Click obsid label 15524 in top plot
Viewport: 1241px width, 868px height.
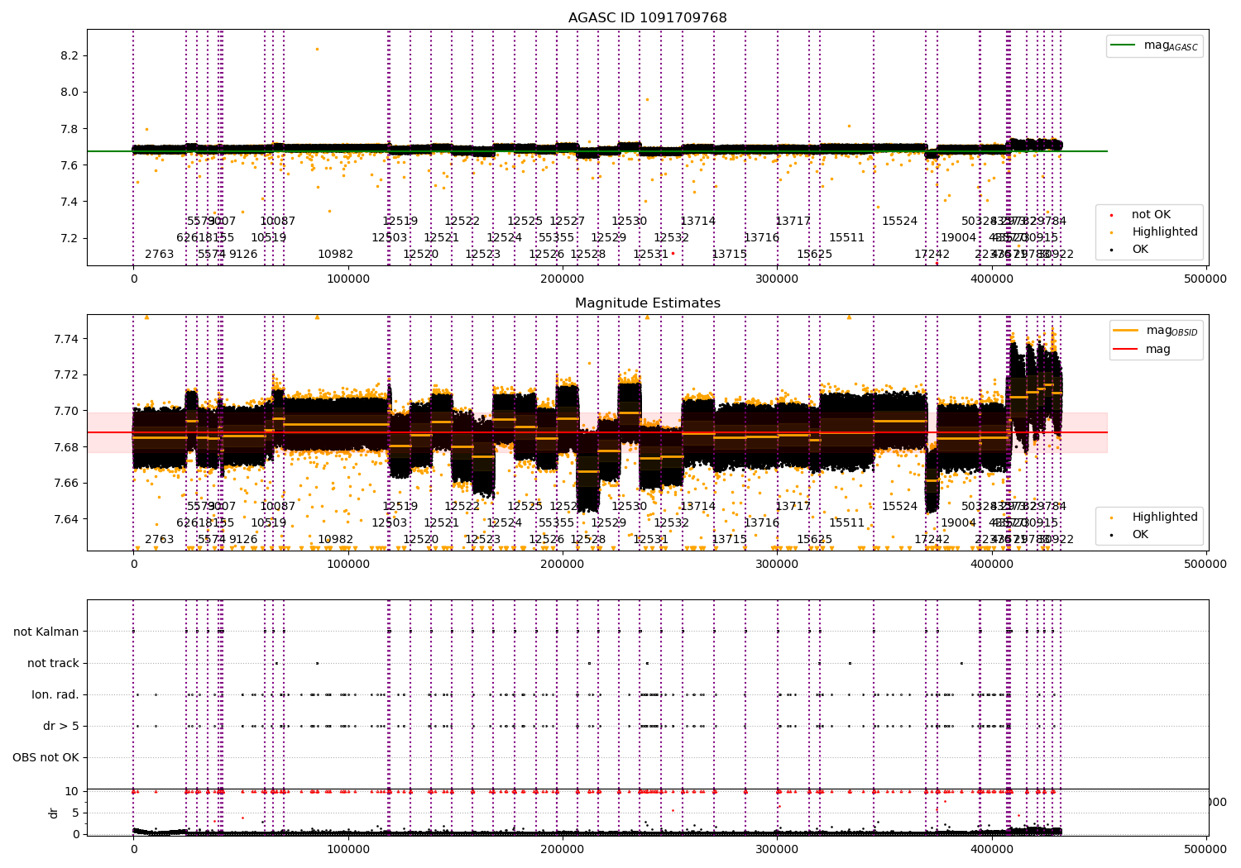[900, 222]
